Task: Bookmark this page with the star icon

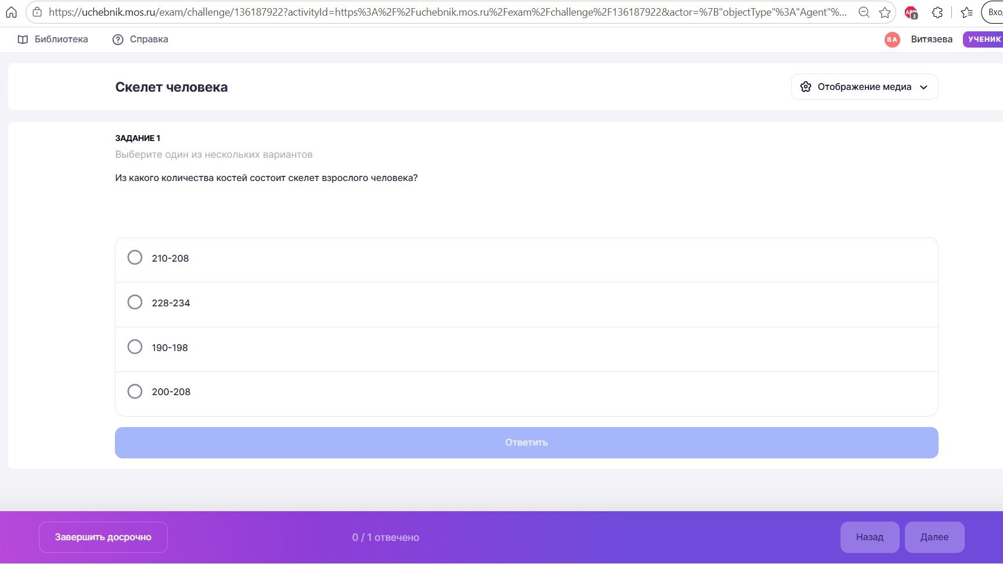Action: pos(885,12)
